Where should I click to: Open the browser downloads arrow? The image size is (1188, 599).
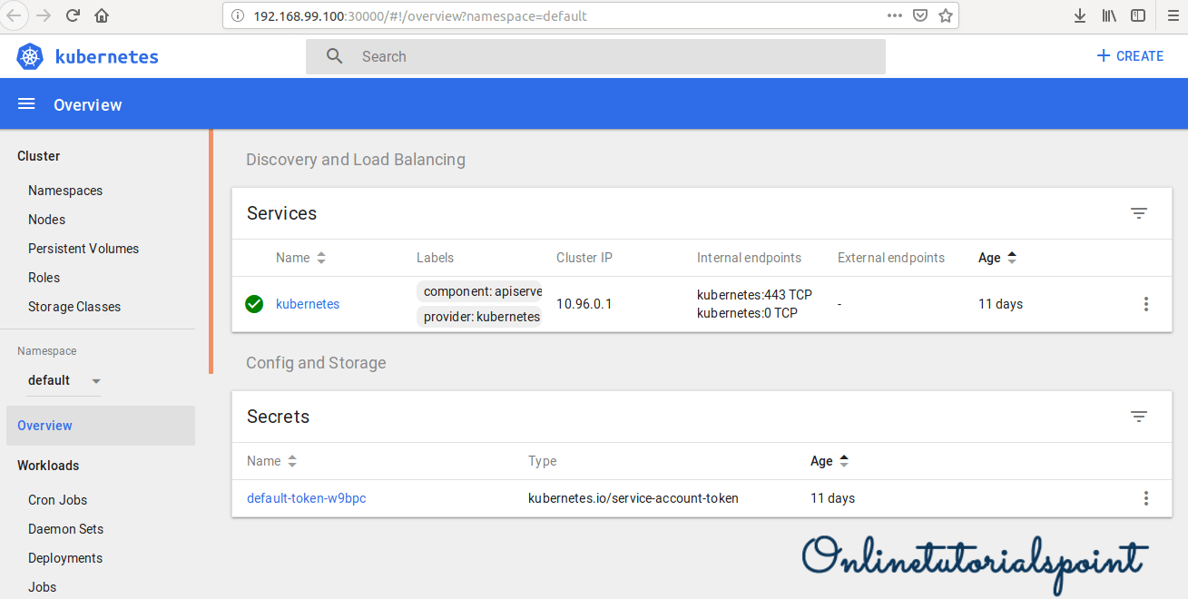click(1080, 15)
